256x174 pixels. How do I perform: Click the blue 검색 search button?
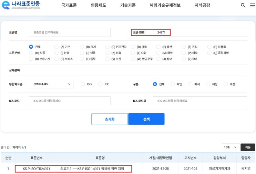tap(146, 119)
